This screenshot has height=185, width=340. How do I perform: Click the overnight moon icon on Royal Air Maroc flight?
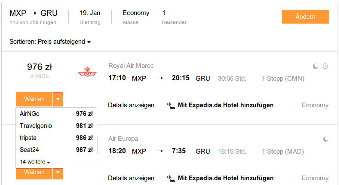[x=315, y=66]
